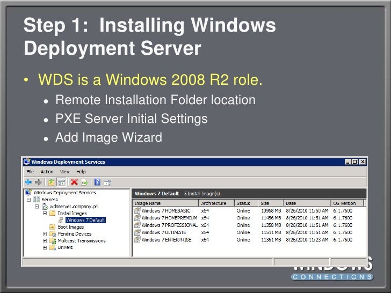The height and width of the screenshot is (293, 391).
Task: Select the Windows 7 ULTIMATE row name
Action: (164, 232)
